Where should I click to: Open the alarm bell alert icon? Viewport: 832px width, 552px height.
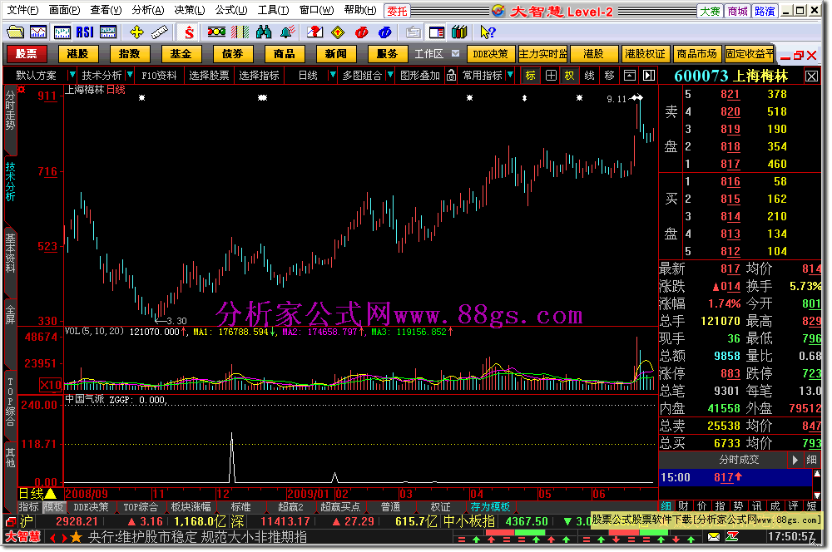click(288, 32)
